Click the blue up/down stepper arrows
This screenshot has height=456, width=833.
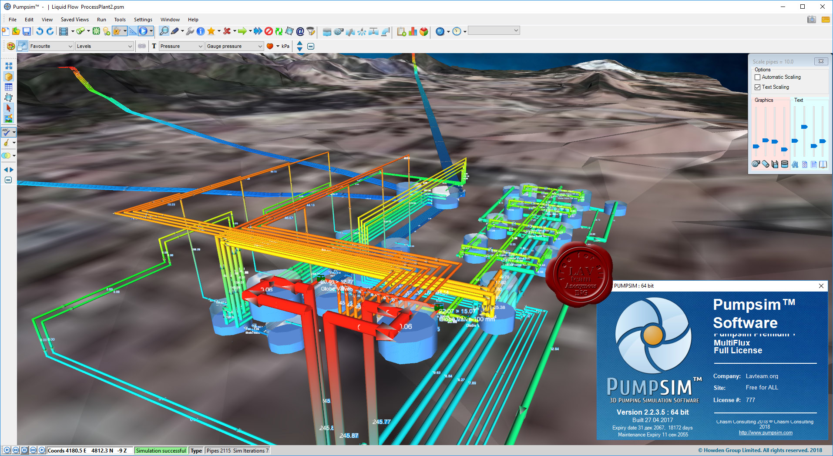(x=299, y=46)
